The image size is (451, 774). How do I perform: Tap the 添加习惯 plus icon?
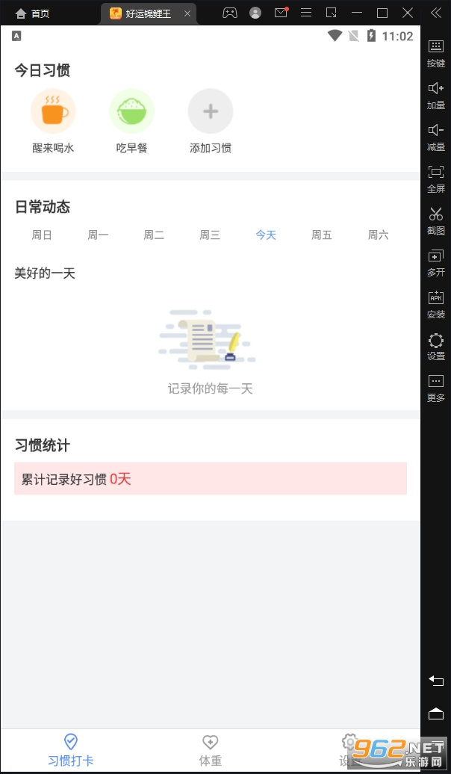(211, 111)
